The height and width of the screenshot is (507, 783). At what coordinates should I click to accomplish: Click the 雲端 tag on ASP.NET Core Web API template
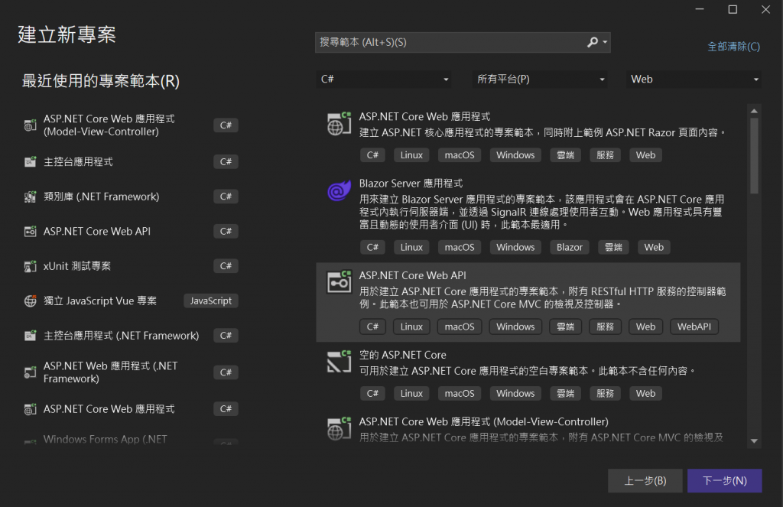(x=565, y=327)
